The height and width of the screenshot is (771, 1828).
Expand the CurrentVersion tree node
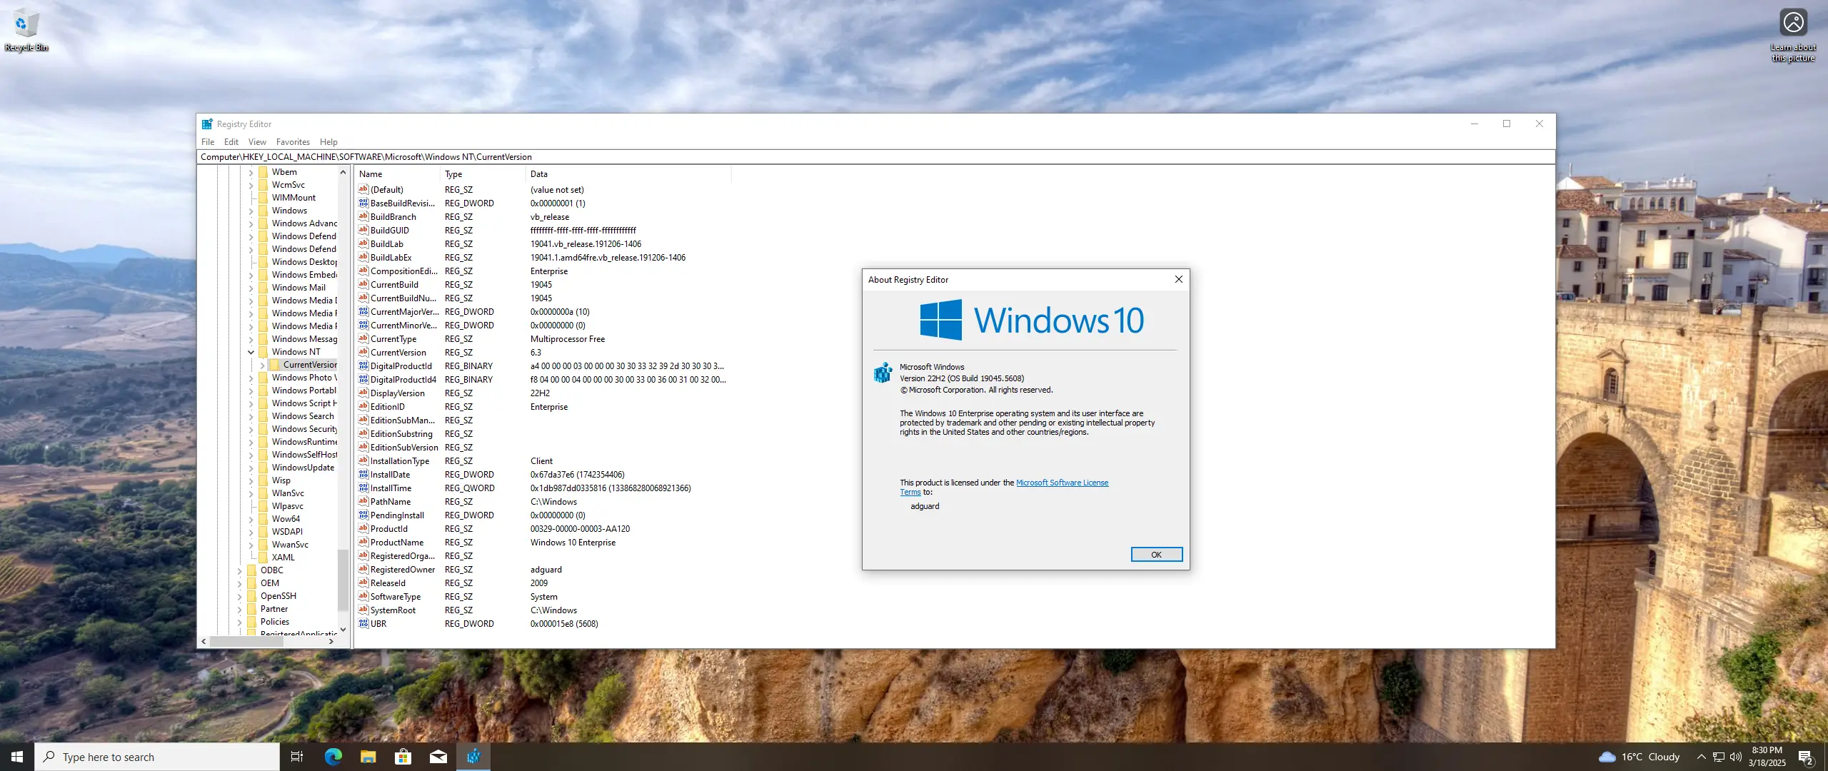tap(263, 365)
